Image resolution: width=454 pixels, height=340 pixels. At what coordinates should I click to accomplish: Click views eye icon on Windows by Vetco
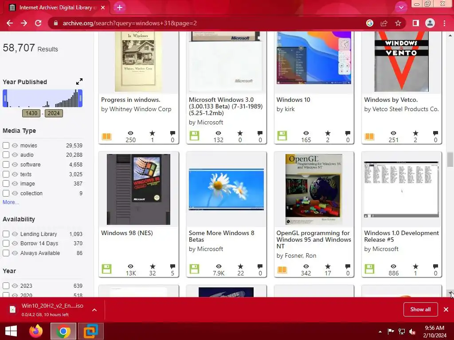(x=393, y=133)
